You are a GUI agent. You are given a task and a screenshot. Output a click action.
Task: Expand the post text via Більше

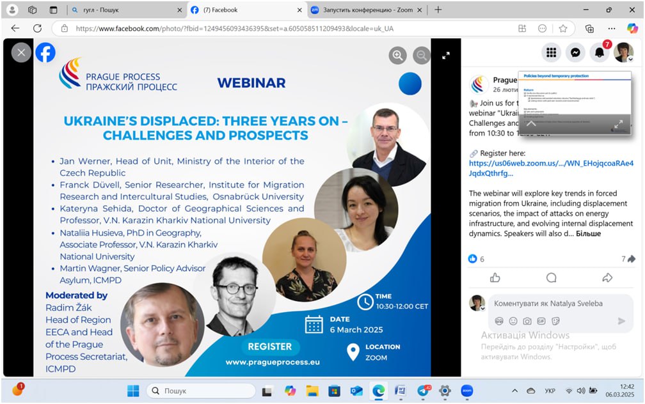[588, 233]
